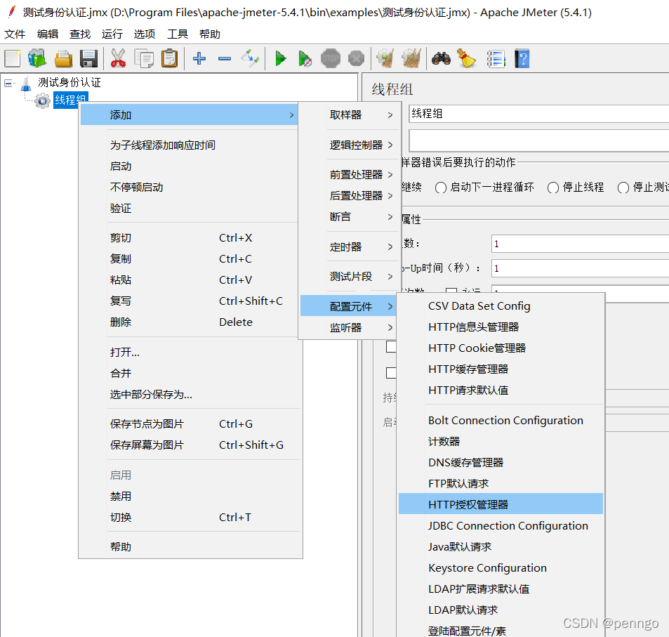
Task: Click the test plan flask icon
Action: click(27, 83)
